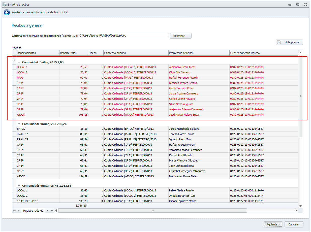Proceed with the Siguiente > button

coord(273,224)
